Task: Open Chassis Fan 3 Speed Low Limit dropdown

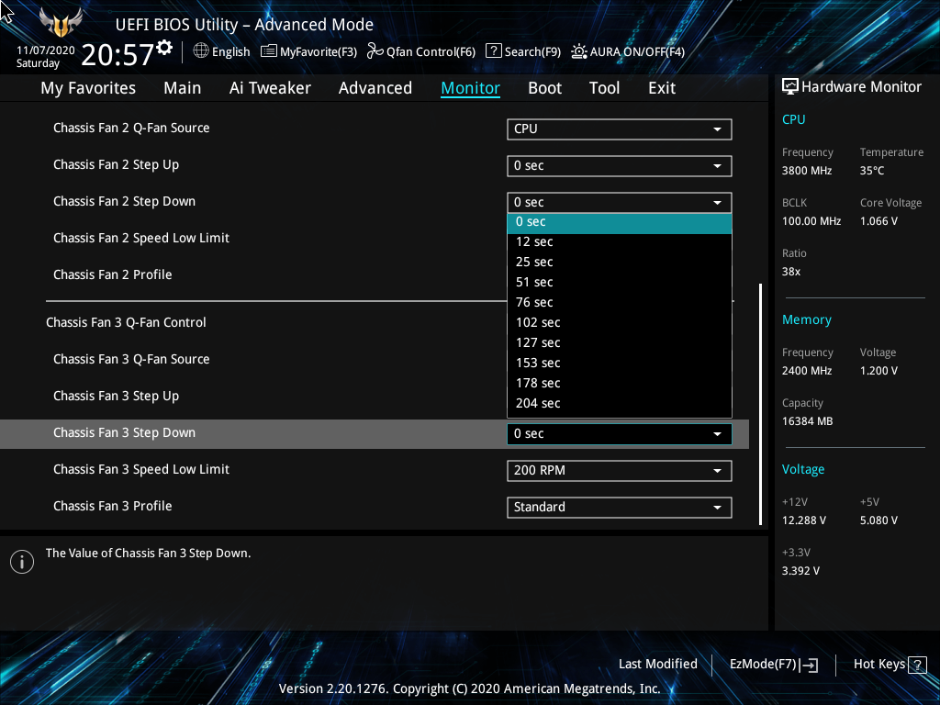Action: tap(620, 471)
